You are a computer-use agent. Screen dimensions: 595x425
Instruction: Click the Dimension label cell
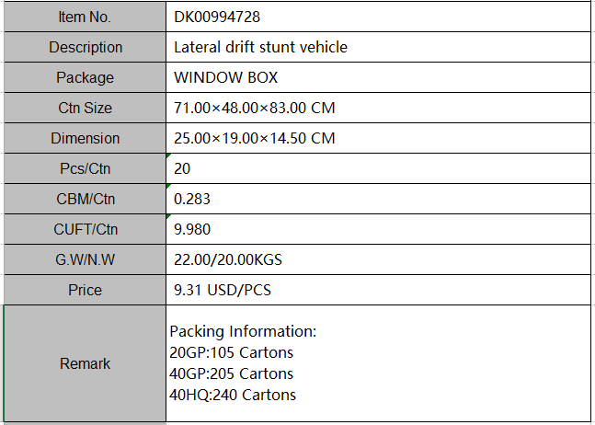(x=85, y=138)
